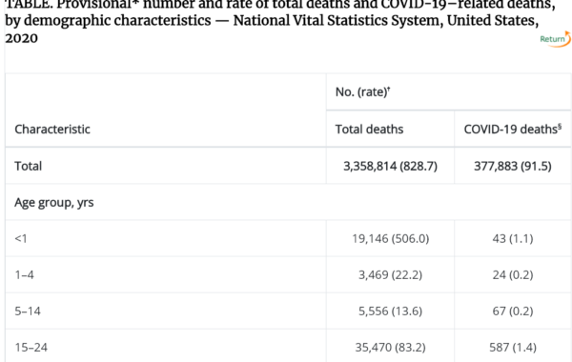This screenshot has width=572, height=362.
Task: Click the Return link icon
Action: [x=555, y=39]
